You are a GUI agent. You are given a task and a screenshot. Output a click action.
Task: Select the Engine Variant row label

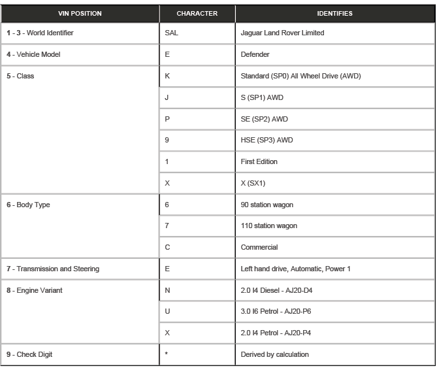[35, 290]
